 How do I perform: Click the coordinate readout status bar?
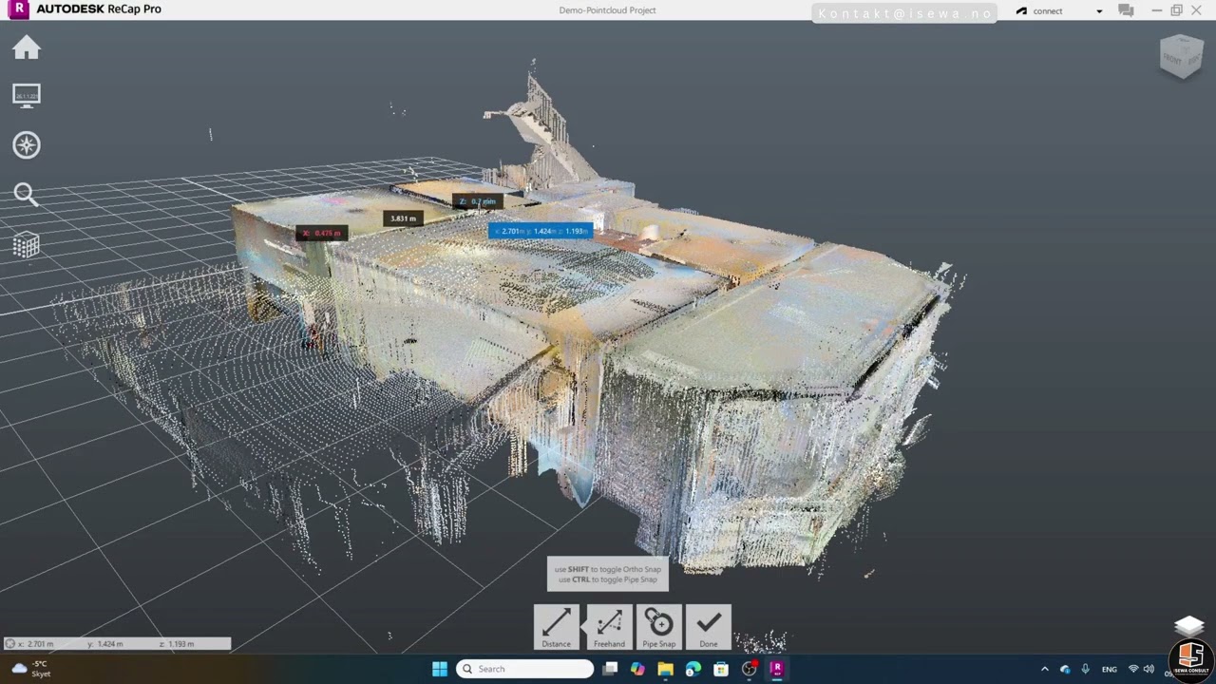(117, 643)
